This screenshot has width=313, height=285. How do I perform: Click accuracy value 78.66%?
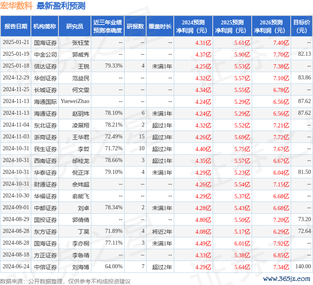tap(114, 160)
